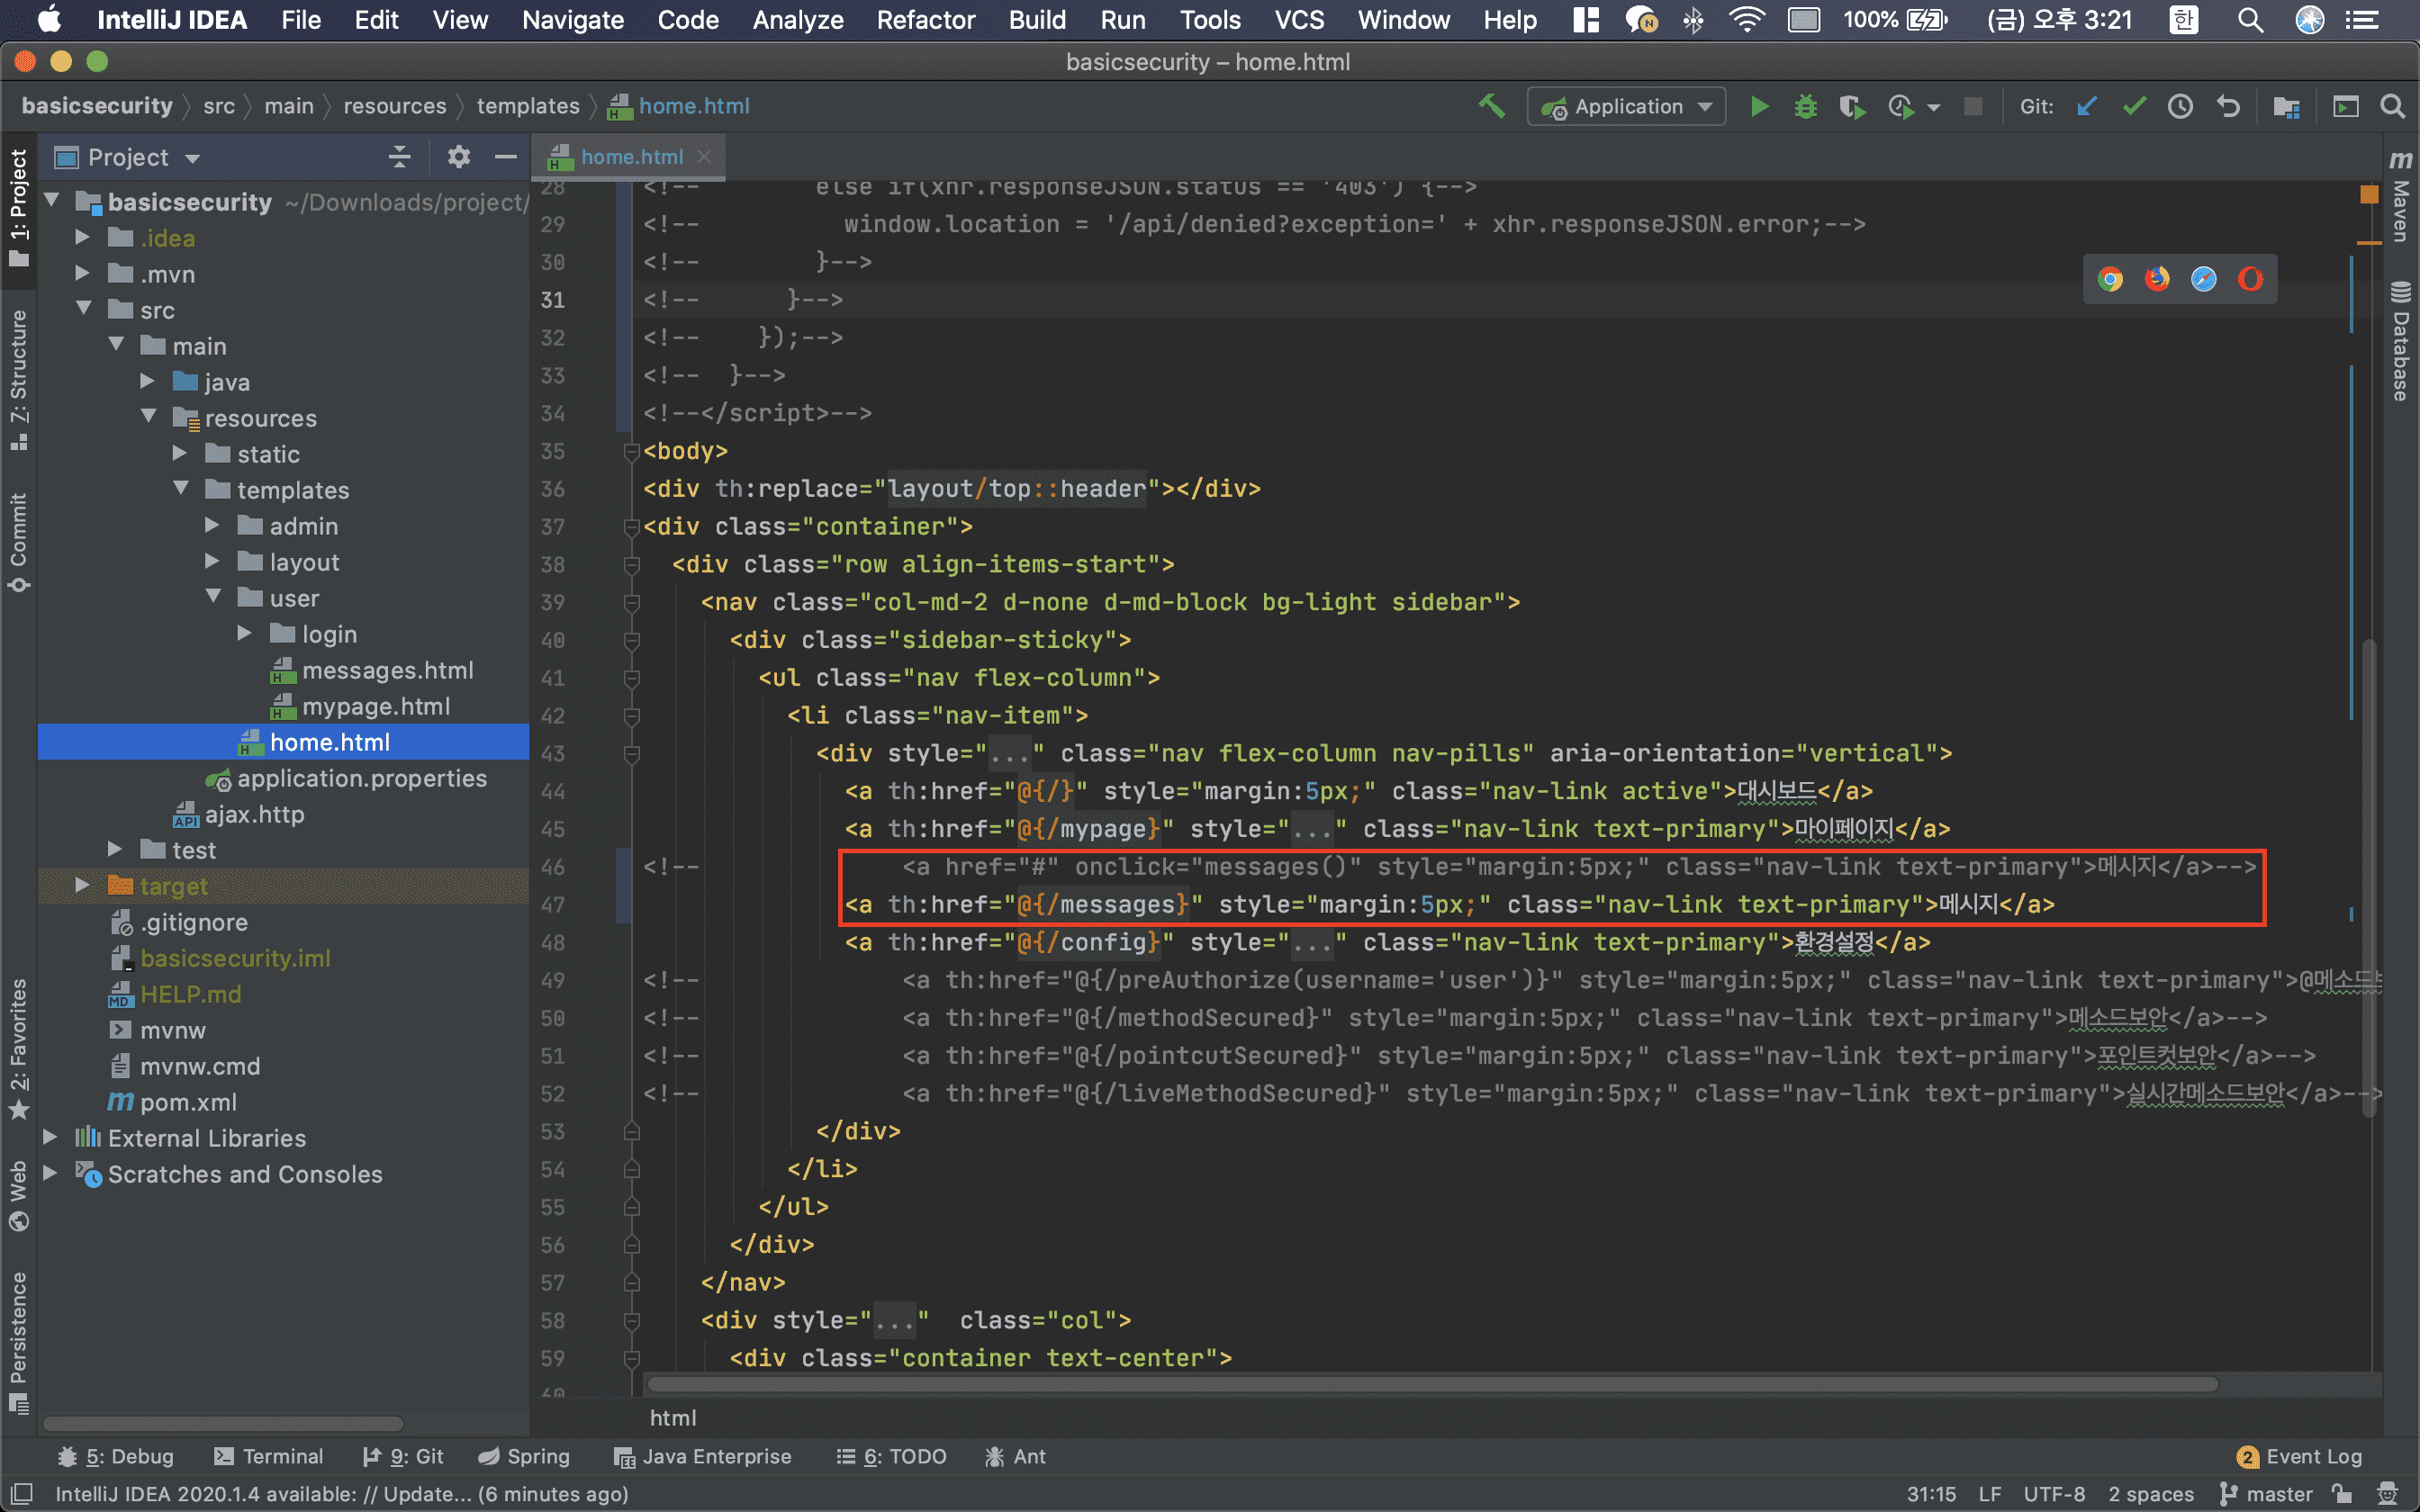The image size is (2420, 1512).
Task: Change UTF-8 file encoding in status bar
Action: (x=2054, y=1494)
